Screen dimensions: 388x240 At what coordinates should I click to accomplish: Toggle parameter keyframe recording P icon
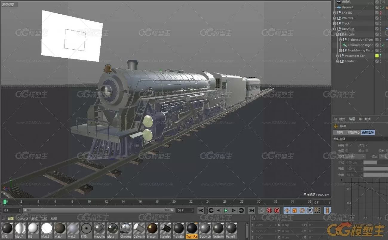310,210
